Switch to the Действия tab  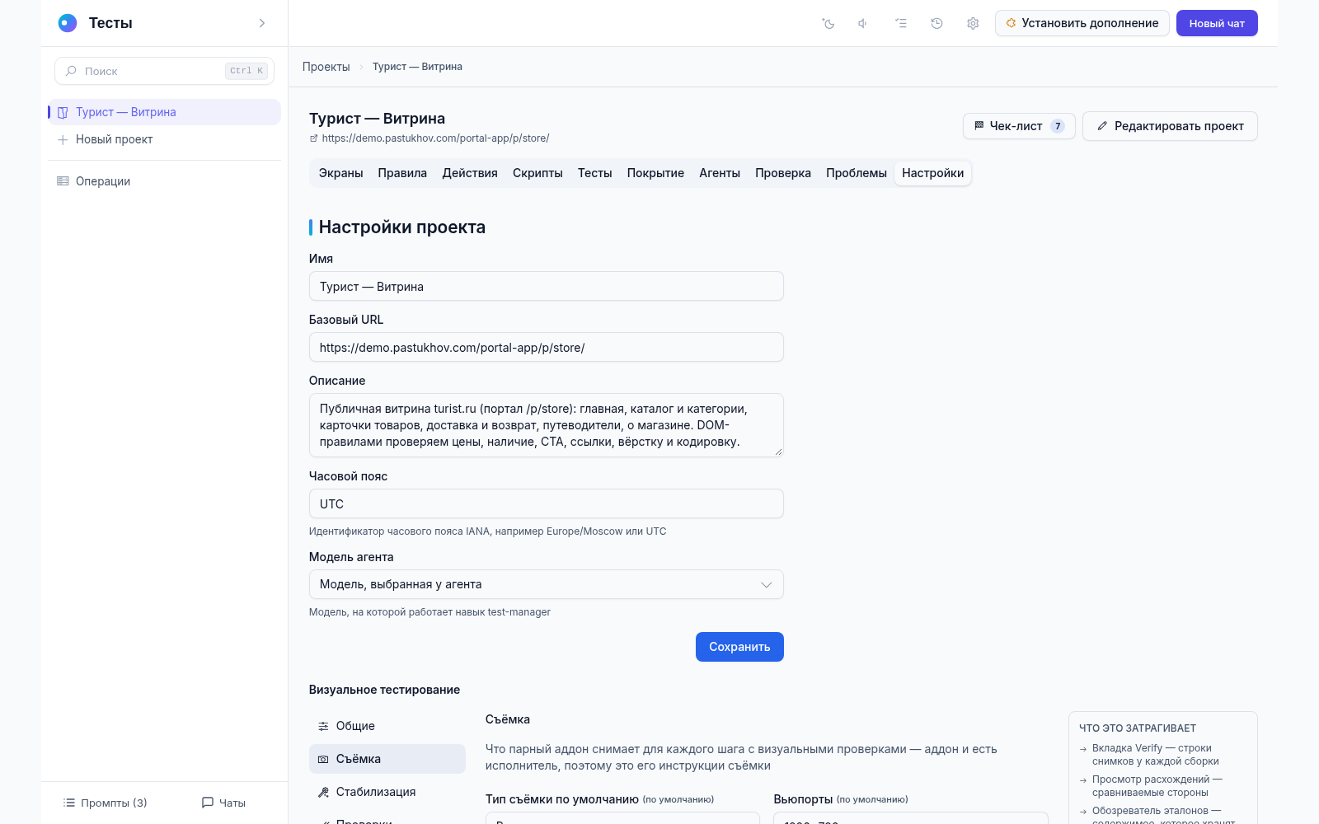click(470, 173)
